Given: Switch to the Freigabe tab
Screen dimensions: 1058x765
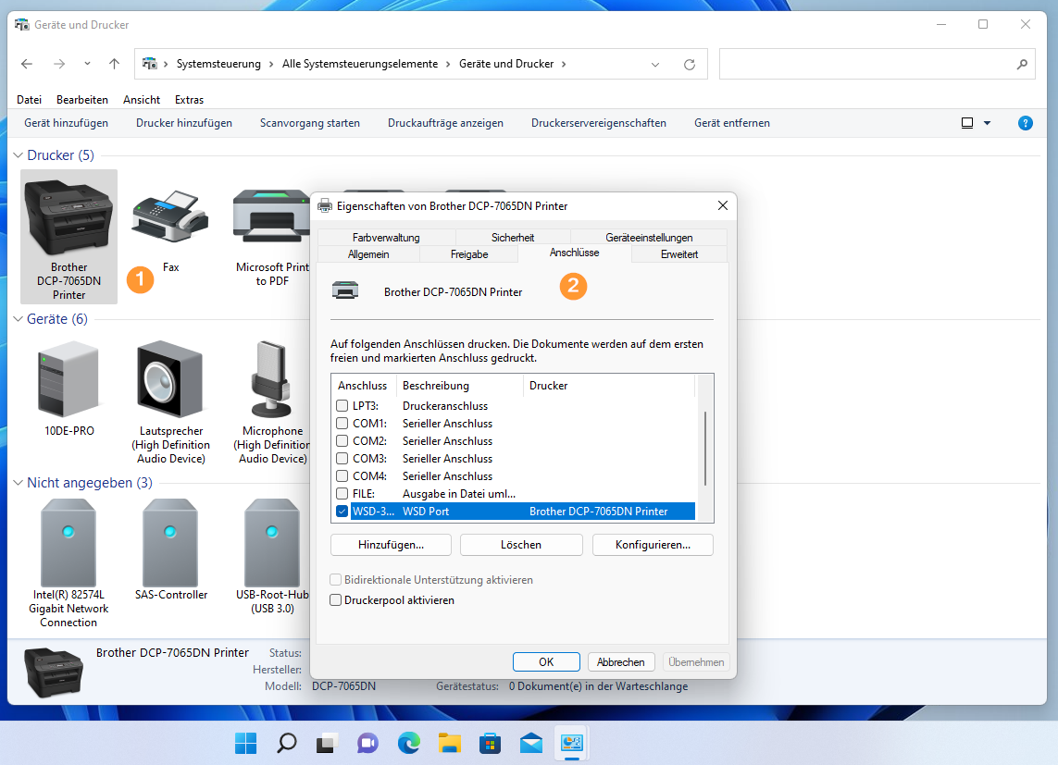Looking at the screenshot, I should pos(469,254).
